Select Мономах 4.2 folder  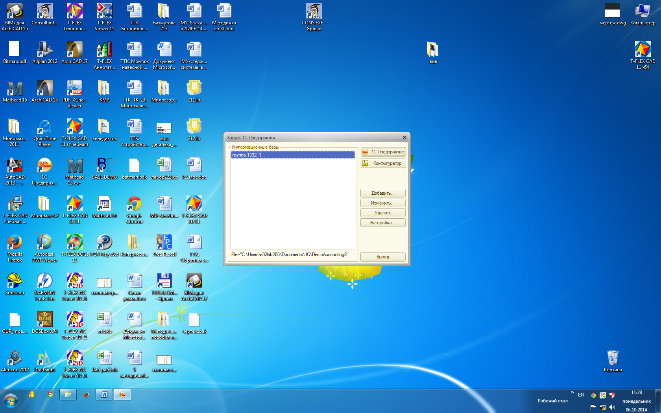tap(44, 207)
